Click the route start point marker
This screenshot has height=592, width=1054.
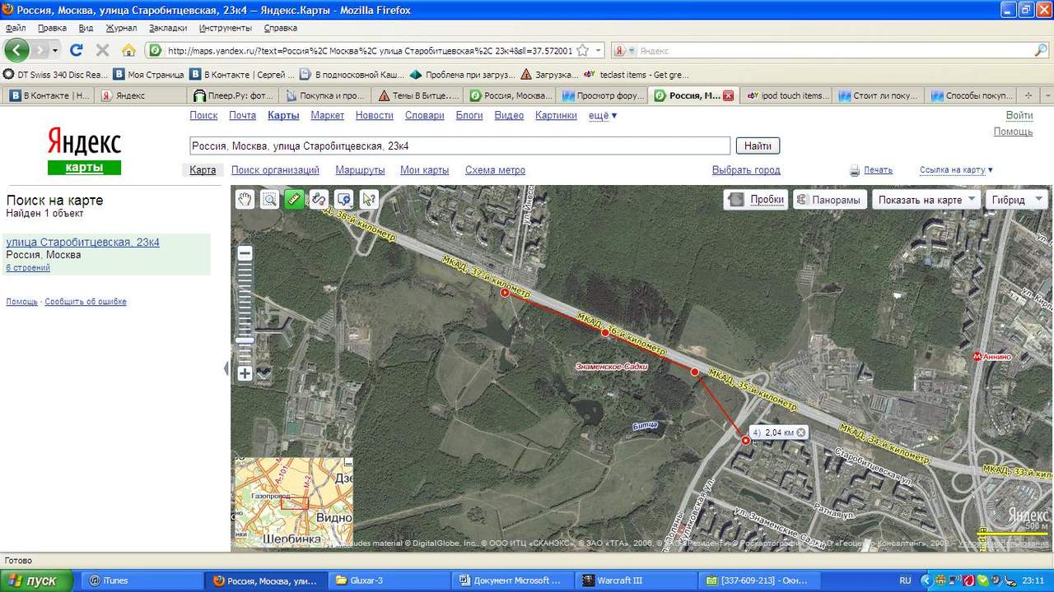(x=505, y=292)
